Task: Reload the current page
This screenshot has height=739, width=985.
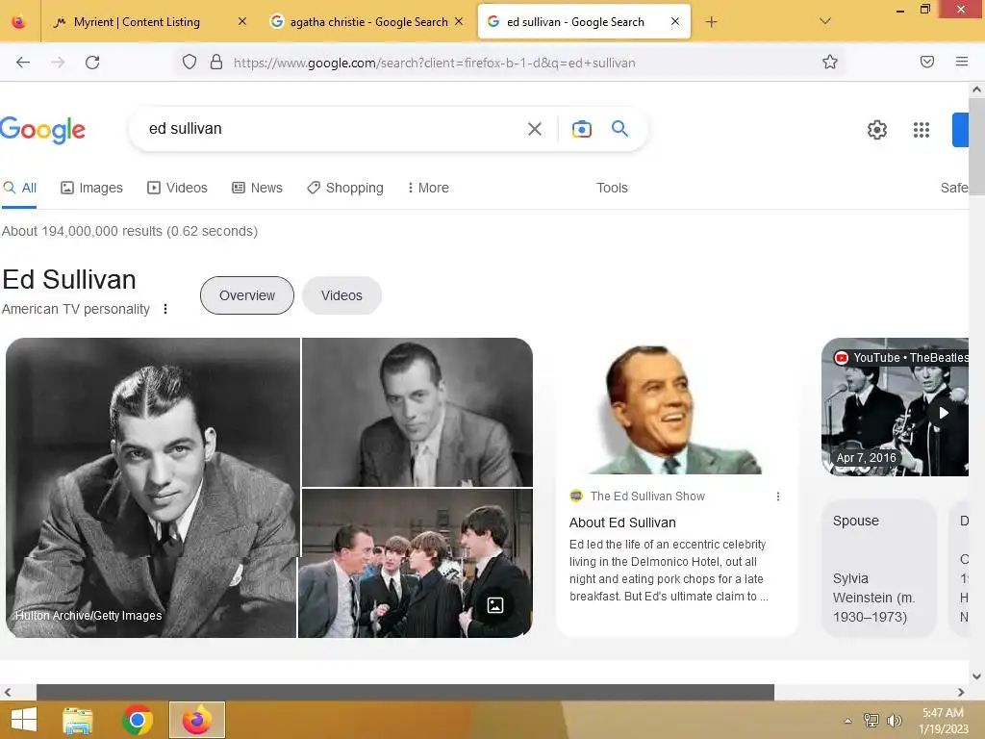Action: (92, 63)
